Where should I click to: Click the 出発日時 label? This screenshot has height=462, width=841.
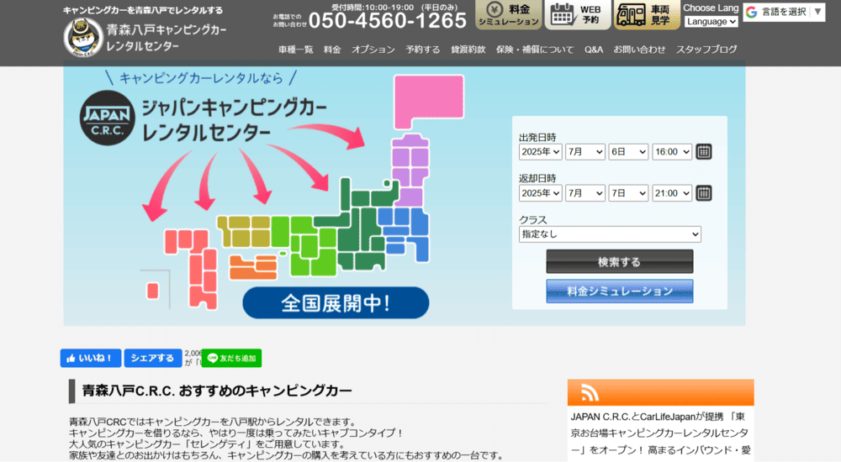point(537,137)
